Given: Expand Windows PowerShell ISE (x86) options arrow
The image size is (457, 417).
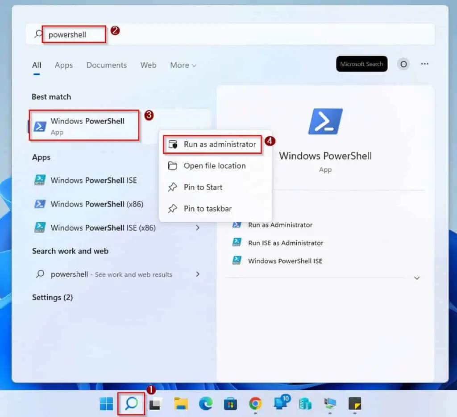Looking at the screenshot, I should coord(198,228).
